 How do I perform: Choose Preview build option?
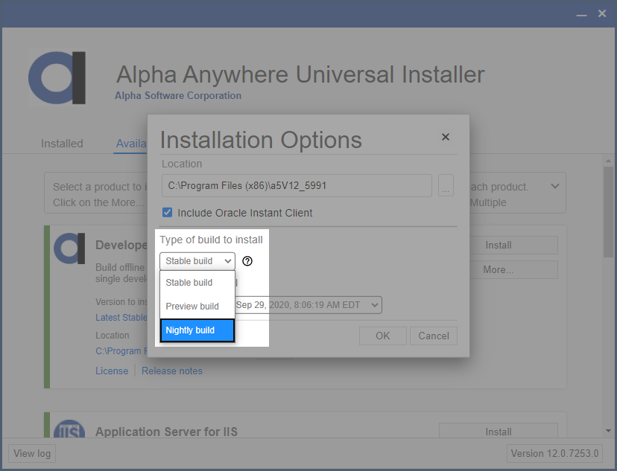pyautogui.click(x=197, y=306)
